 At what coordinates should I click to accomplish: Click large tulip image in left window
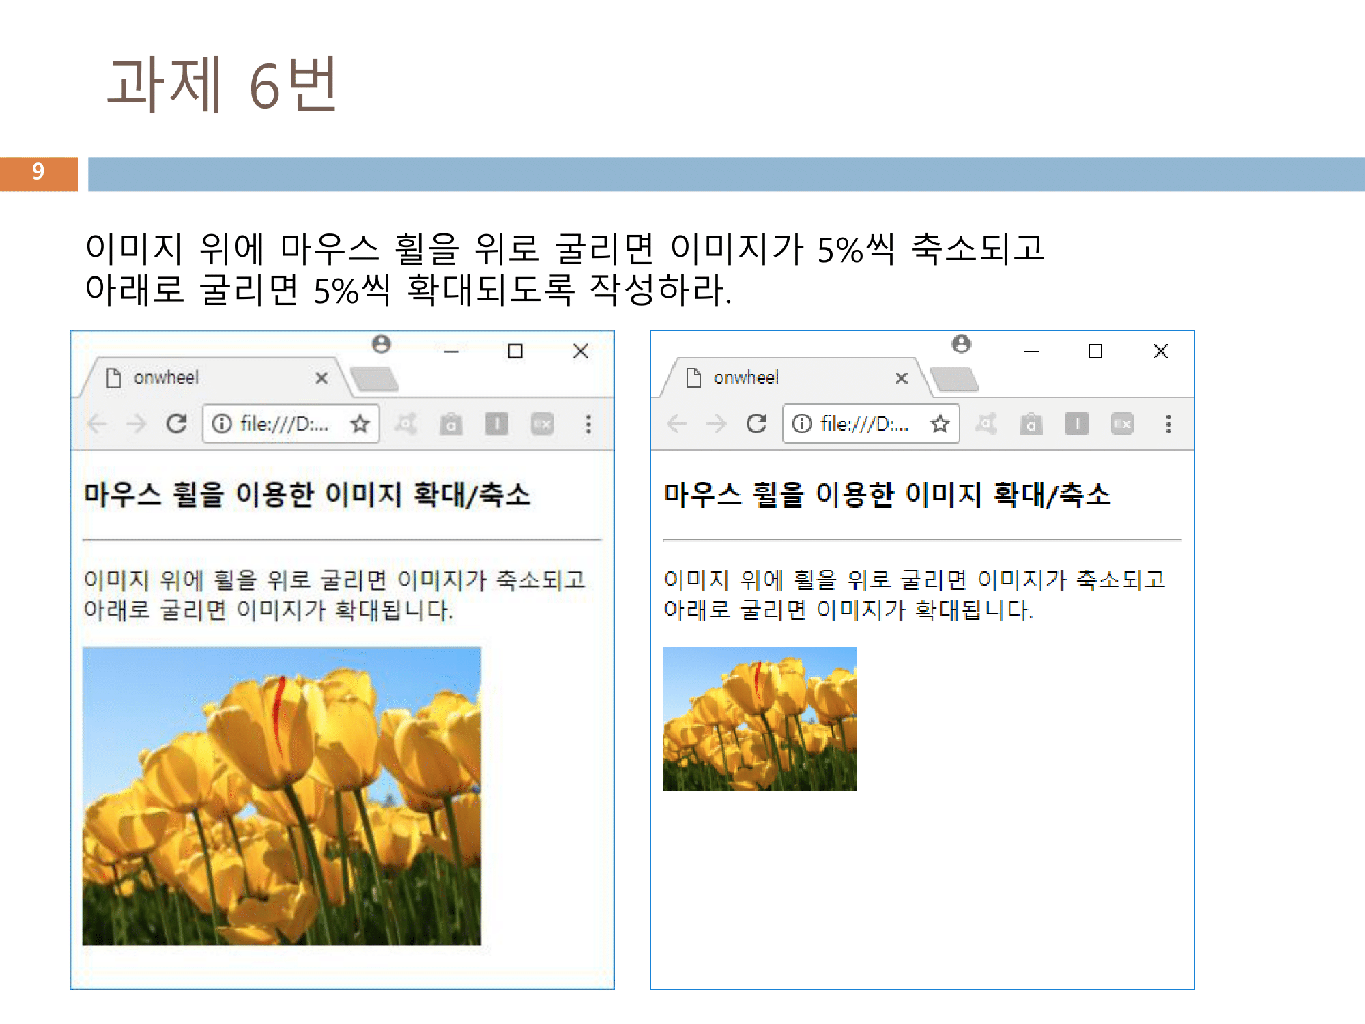tap(281, 796)
